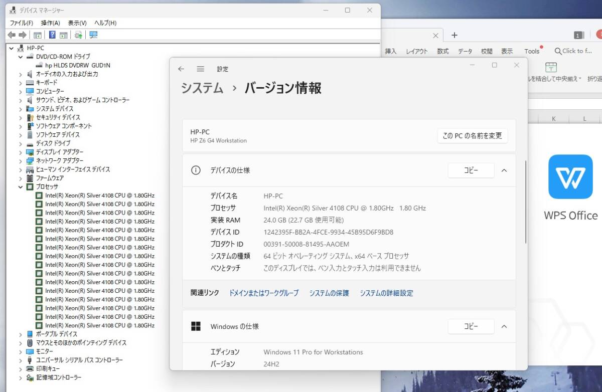
Task: Switch to the 挿入 tab in WPS
Action: (391, 51)
